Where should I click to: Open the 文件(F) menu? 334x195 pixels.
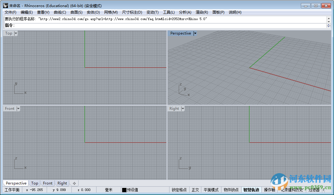pyautogui.click(x=11, y=12)
